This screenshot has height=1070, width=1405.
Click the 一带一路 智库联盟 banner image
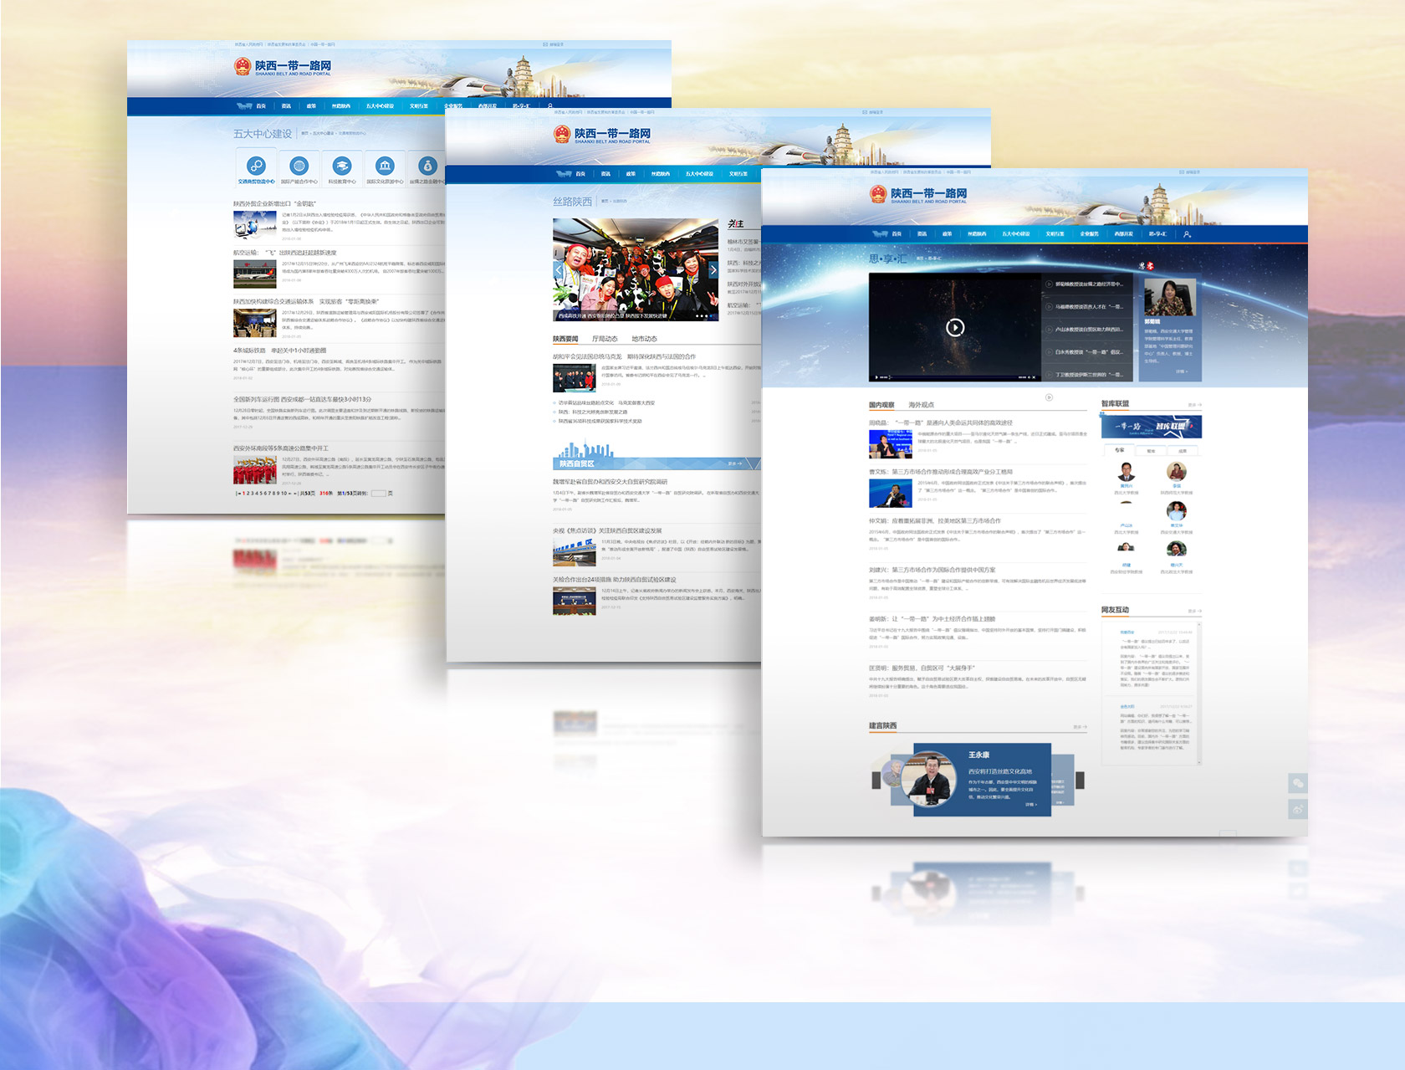tap(1151, 427)
